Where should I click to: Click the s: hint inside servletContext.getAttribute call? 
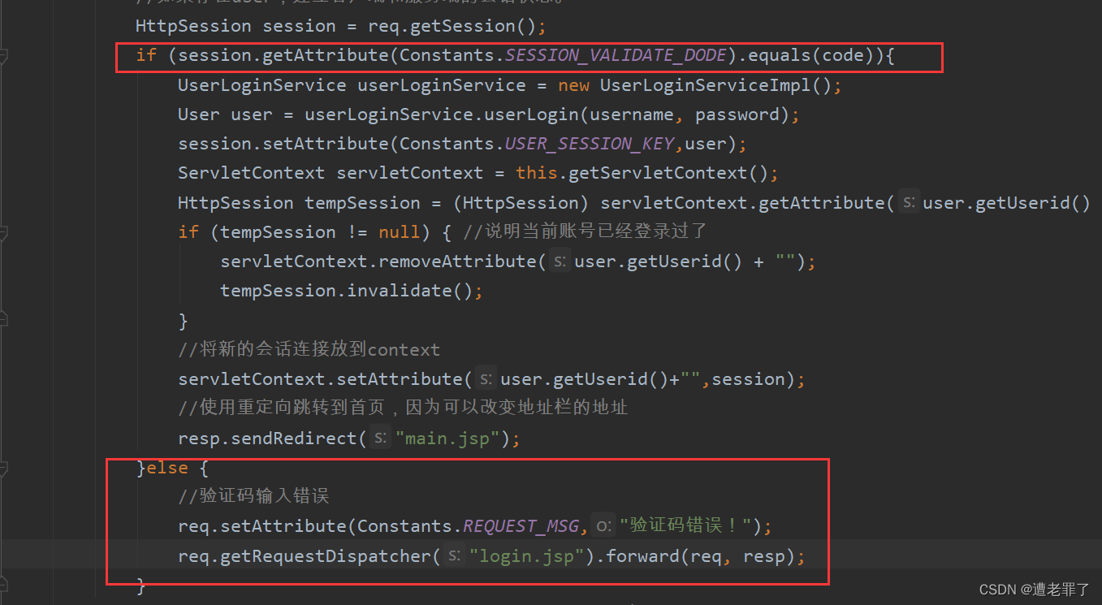tap(909, 203)
